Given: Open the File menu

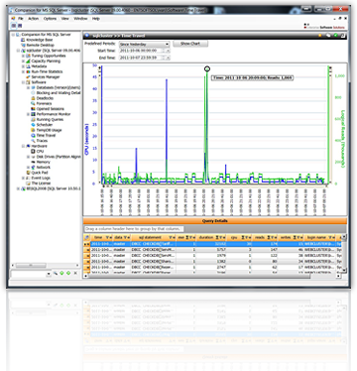Looking at the screenshot, I should click(x=21, y=19).
